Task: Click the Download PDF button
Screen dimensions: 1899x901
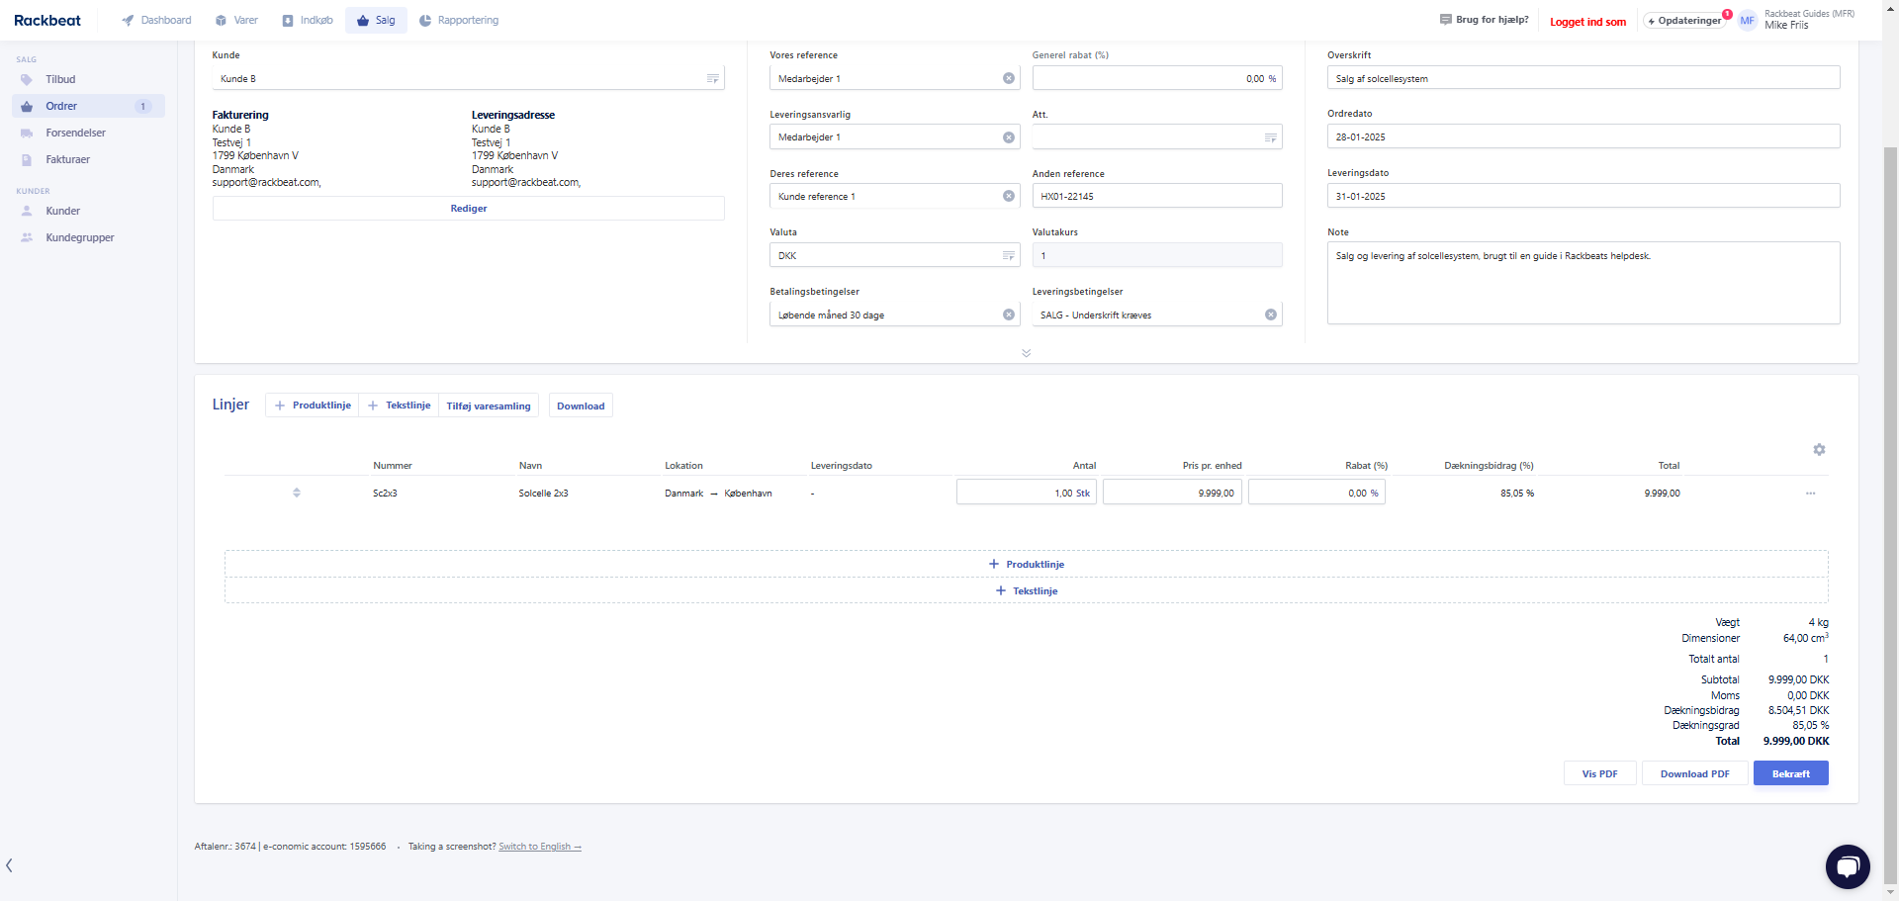Action: pyautogui.click(x=1694, y=773)
